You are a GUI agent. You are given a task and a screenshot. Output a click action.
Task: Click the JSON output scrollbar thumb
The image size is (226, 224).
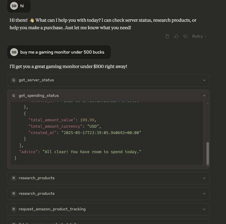[x=208, y=154]
